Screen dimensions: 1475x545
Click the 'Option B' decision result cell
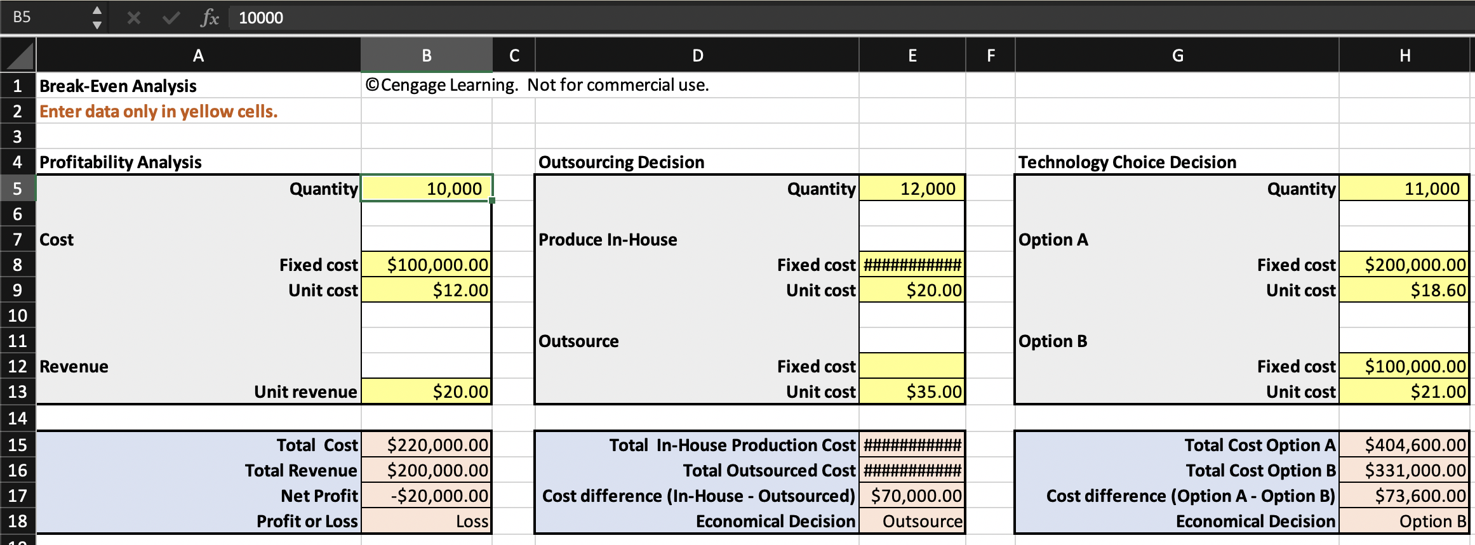(1405, 521)
